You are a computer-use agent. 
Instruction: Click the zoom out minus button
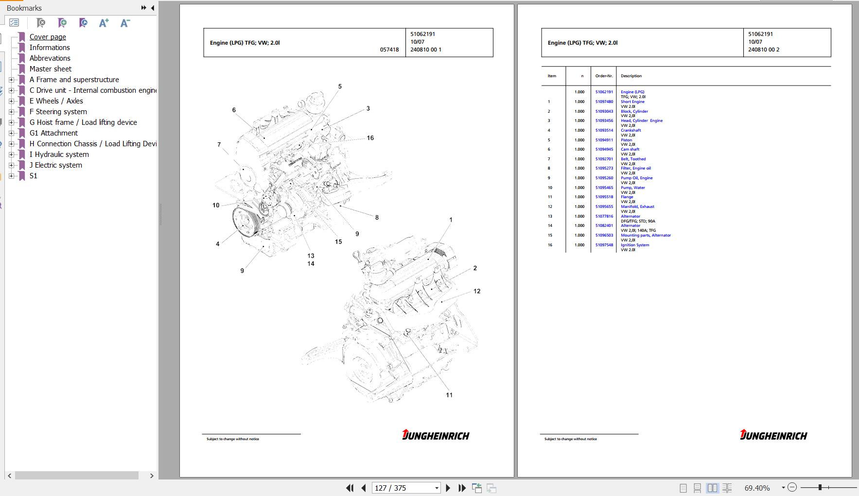(x=792, y=487)
